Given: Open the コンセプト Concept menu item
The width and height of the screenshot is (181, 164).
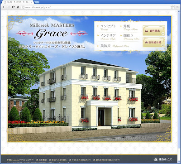Looking at the screenshot, I should [x=106, y=27].
